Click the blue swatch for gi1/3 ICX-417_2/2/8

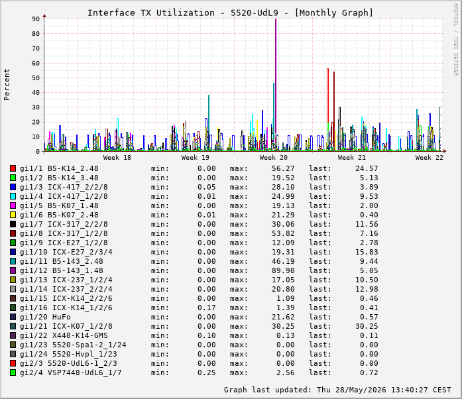pos(13,187)
